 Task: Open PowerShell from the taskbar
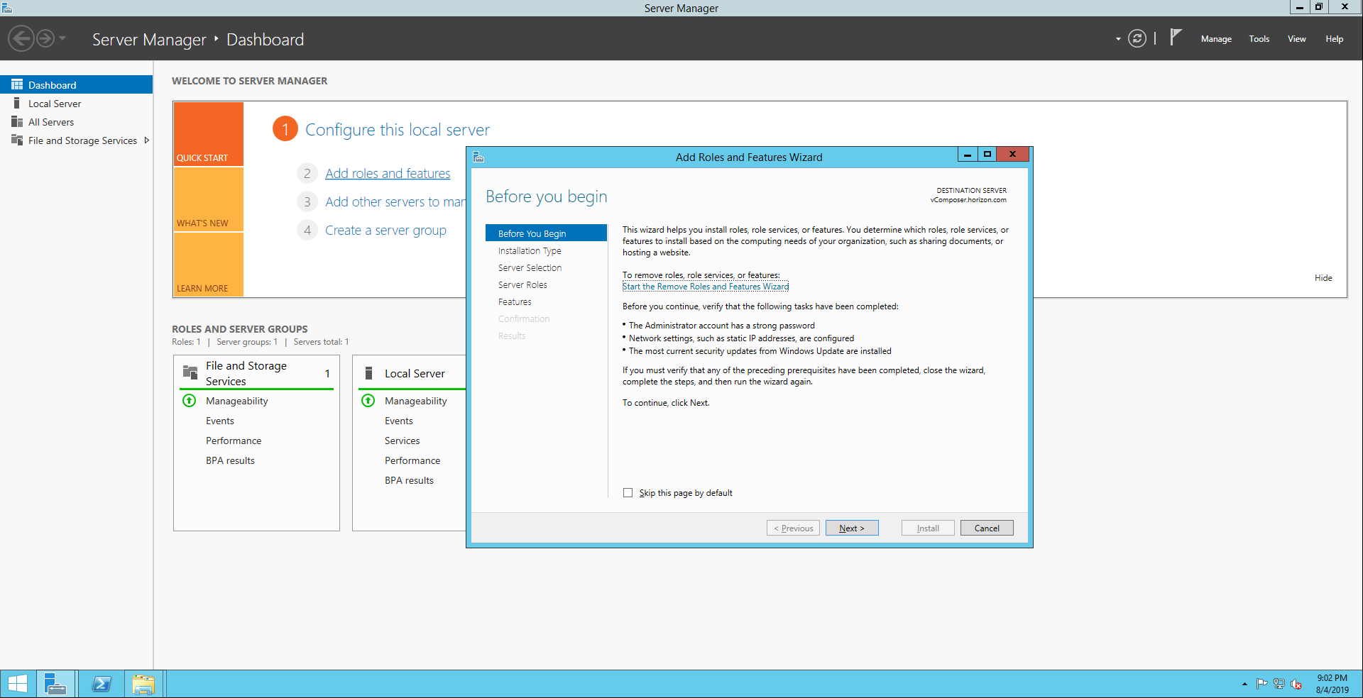pyautogui.click(x=102, y=684)
